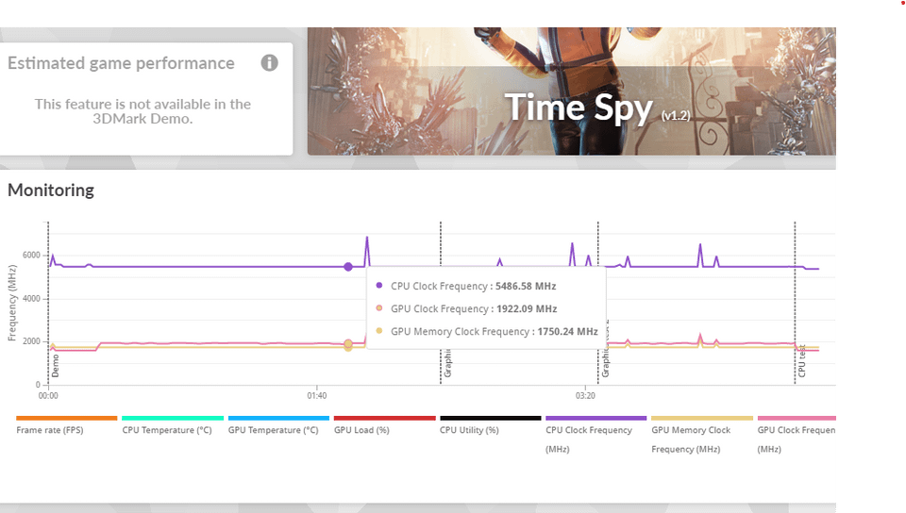This screenshot has width=906, height=513.
Task: Click the CPU test marker line
Action: click(x=795, y=303)
